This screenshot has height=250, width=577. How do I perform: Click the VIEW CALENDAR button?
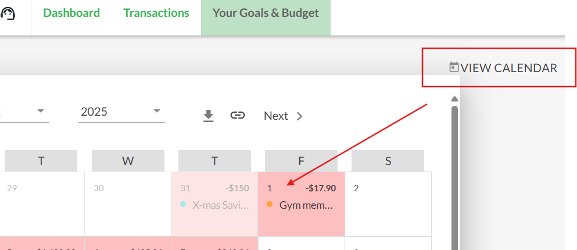[x=503, y=68]
